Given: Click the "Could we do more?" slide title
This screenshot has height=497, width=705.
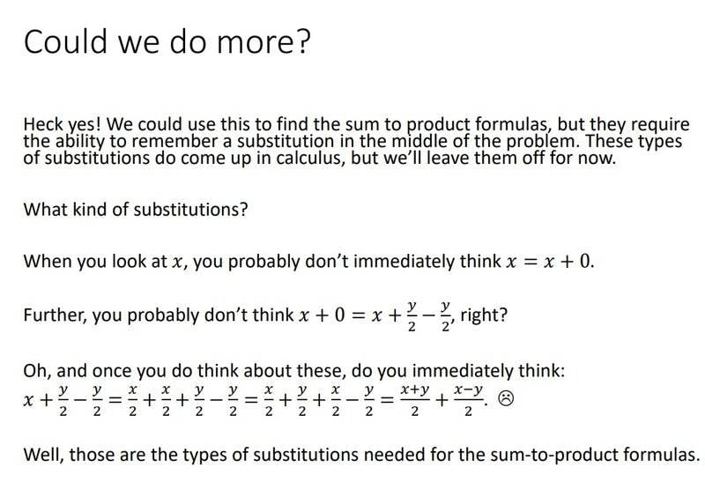Looking at the screenshot, I should pos(167,43).
